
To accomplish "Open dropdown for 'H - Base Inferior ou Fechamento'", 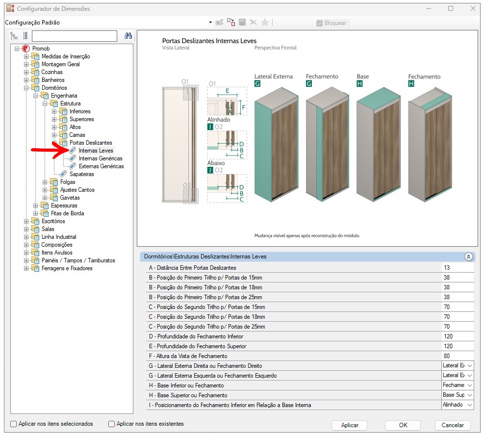I will point(470,385).
